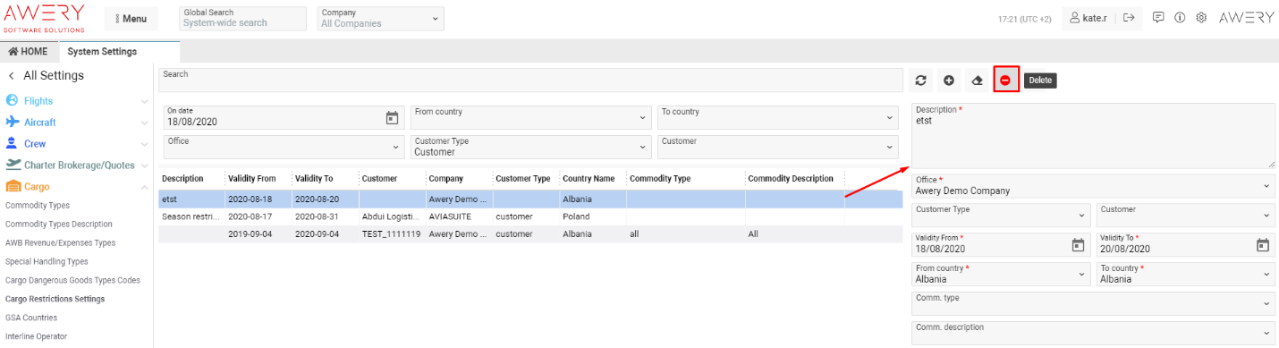Screen dimensions: 1279x348
Task: Sort by Validity To column header
Action: click(x=314, y=179)
